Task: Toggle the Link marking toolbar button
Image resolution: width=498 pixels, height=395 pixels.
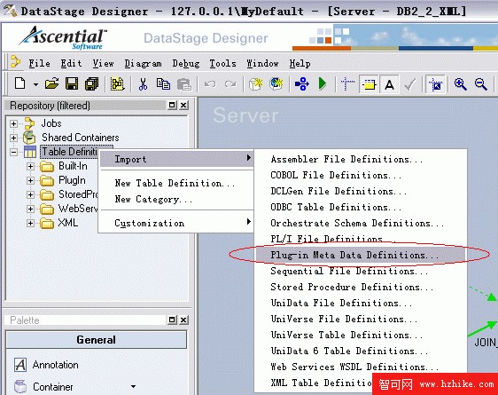Action: [x=369, y=84]
